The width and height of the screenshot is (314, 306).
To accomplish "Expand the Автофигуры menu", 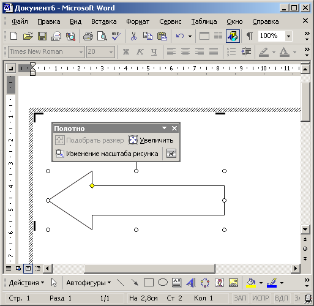I will [89, 283].
